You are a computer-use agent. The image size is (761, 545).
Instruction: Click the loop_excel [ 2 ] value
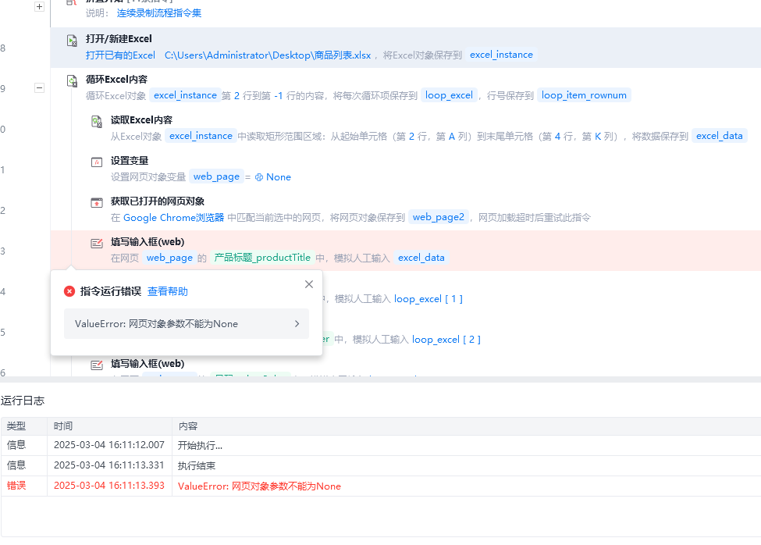pos(446,340)
